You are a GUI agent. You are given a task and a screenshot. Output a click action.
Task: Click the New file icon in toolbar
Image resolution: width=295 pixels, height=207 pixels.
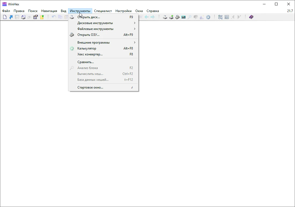(5, 17)
